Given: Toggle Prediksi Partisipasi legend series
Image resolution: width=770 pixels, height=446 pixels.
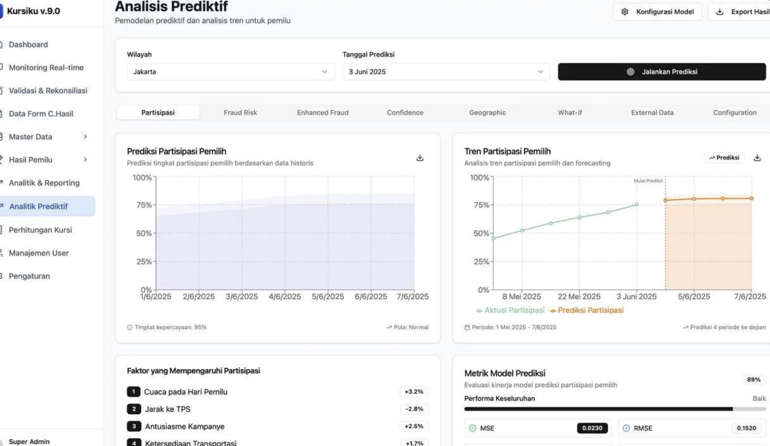Looking at the screenshot, I should pyautogui.click(x=587, y=310).
